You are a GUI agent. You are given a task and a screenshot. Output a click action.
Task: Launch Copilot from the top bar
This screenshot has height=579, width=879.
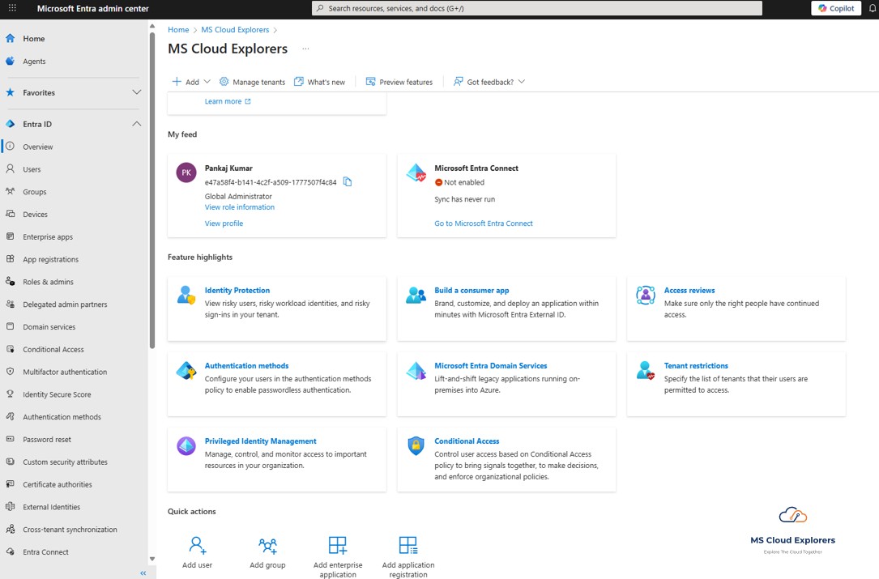pyautogui.click(x=835, y=8)
